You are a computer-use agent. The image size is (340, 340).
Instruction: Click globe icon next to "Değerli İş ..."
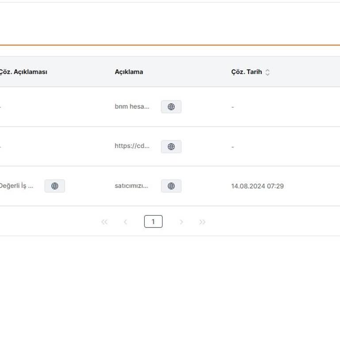point(54,186)
